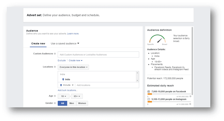
Task: Click the Custom Audiences input field
Action: point(98,55)
